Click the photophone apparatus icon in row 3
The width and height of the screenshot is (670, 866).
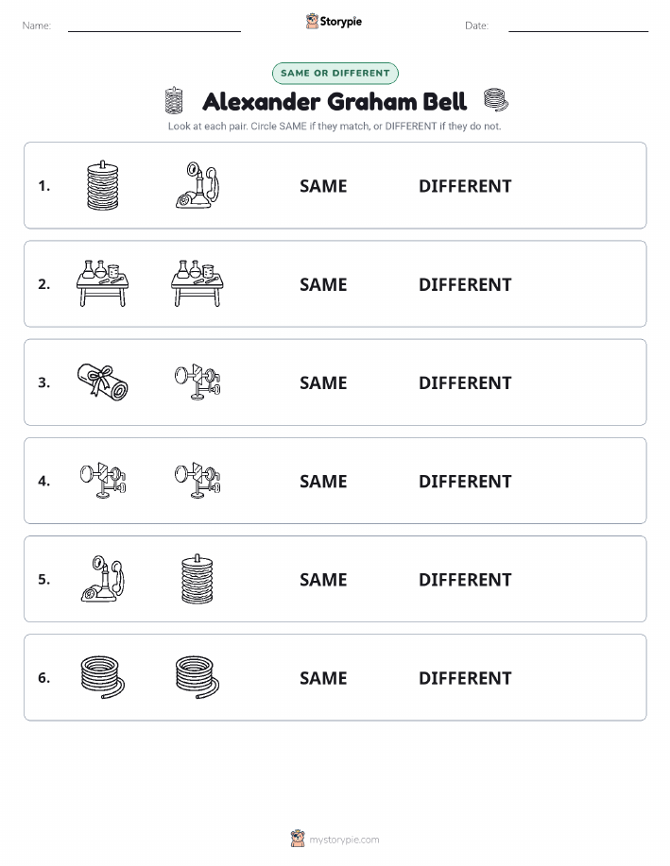[198, 382]
